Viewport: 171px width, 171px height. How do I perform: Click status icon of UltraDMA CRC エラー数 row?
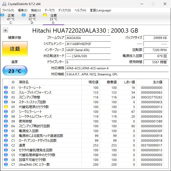6,164
